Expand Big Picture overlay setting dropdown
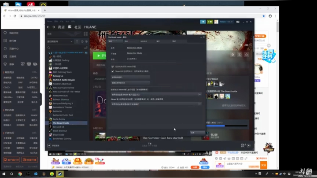The height and width of the screenshot is (178, 317). pos(156,104)
